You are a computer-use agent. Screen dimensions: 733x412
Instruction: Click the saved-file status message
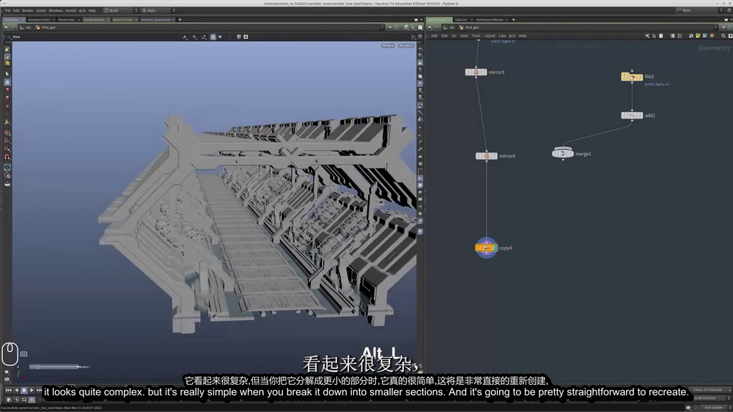(51, 408)
